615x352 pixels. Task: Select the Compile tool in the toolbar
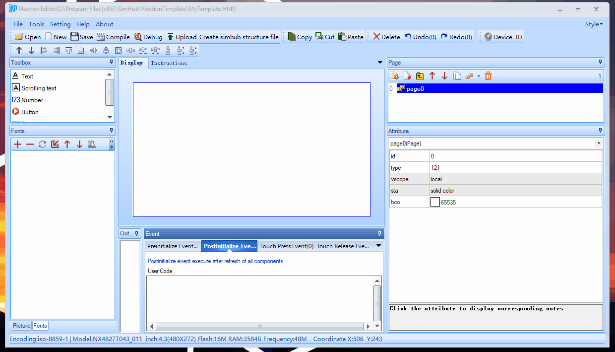tap(113, 36)
